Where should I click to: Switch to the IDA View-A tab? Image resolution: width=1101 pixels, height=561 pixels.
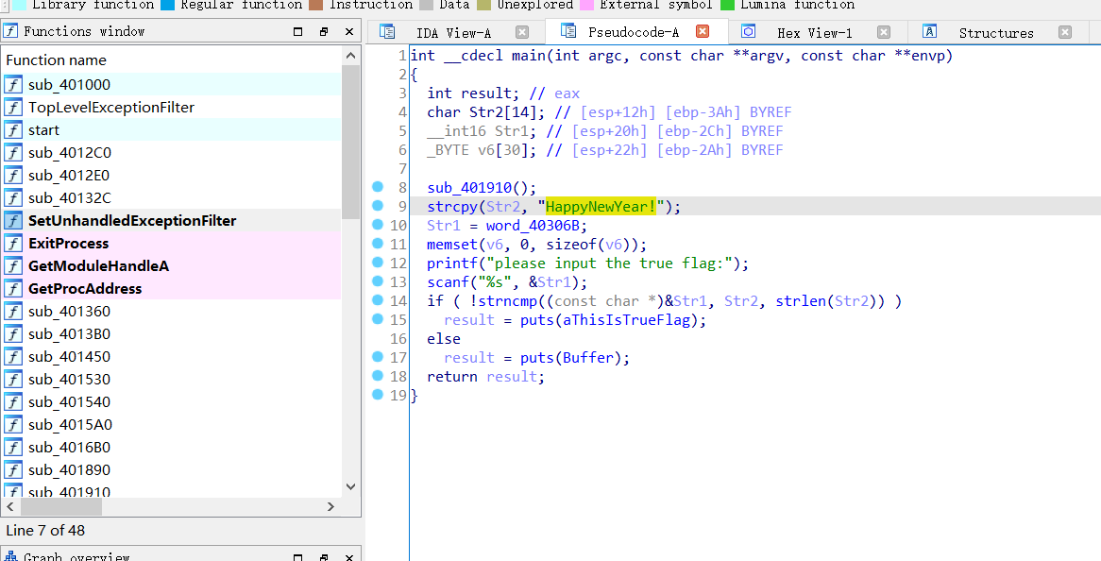pos(453,33)
